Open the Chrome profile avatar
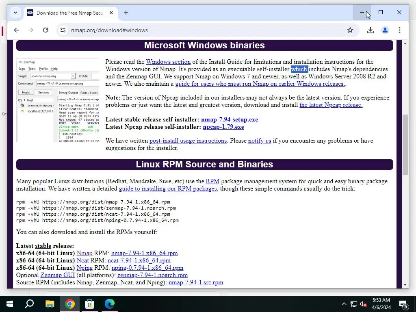Screen dimensions: 416x312 click(385, 30)
